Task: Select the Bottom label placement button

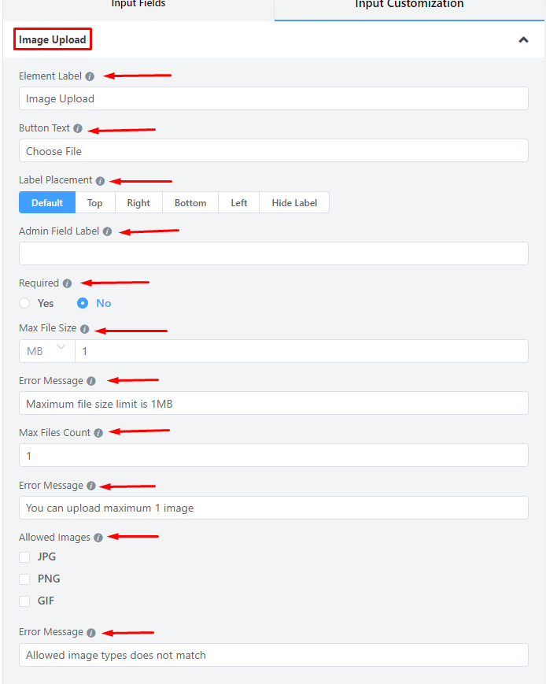Action: tap(190, 203)
